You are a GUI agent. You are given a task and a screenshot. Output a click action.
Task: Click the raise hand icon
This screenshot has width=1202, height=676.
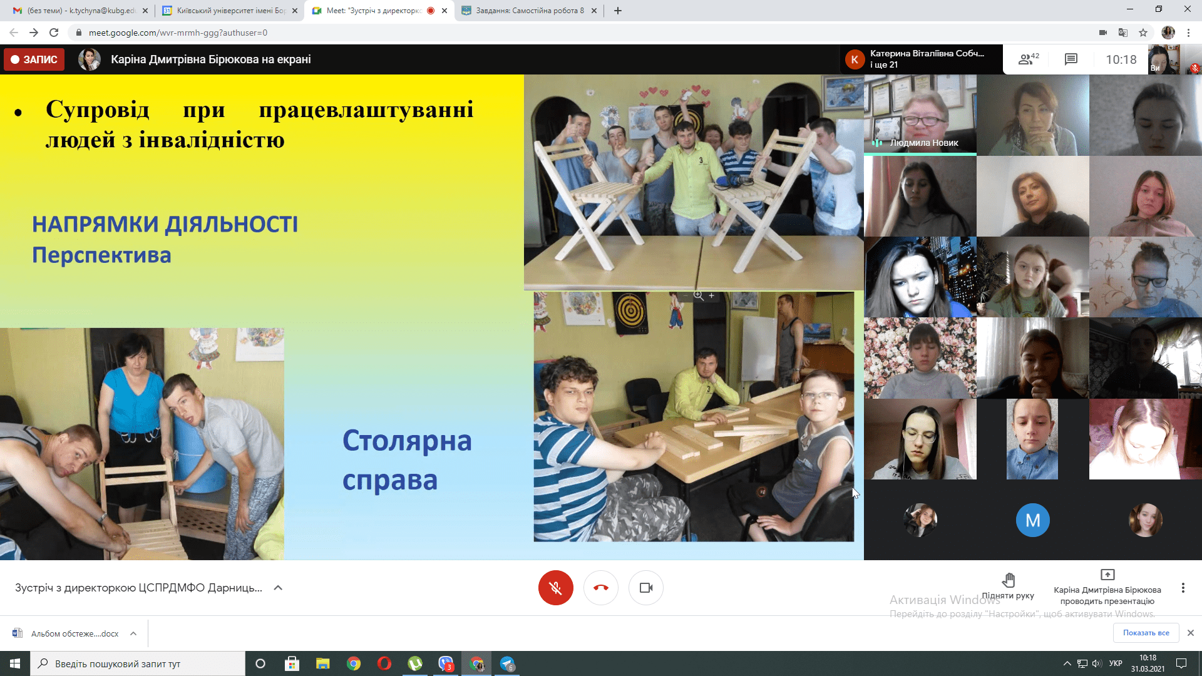coord(1008,581)
